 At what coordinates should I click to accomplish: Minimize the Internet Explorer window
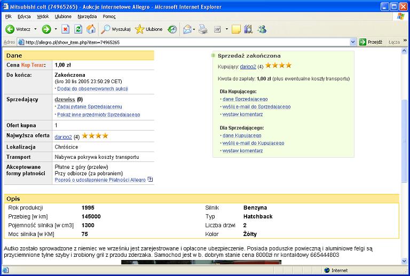point(384,6)
